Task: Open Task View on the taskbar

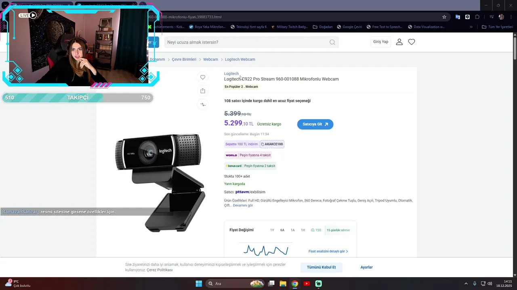Action: point(271,284)
